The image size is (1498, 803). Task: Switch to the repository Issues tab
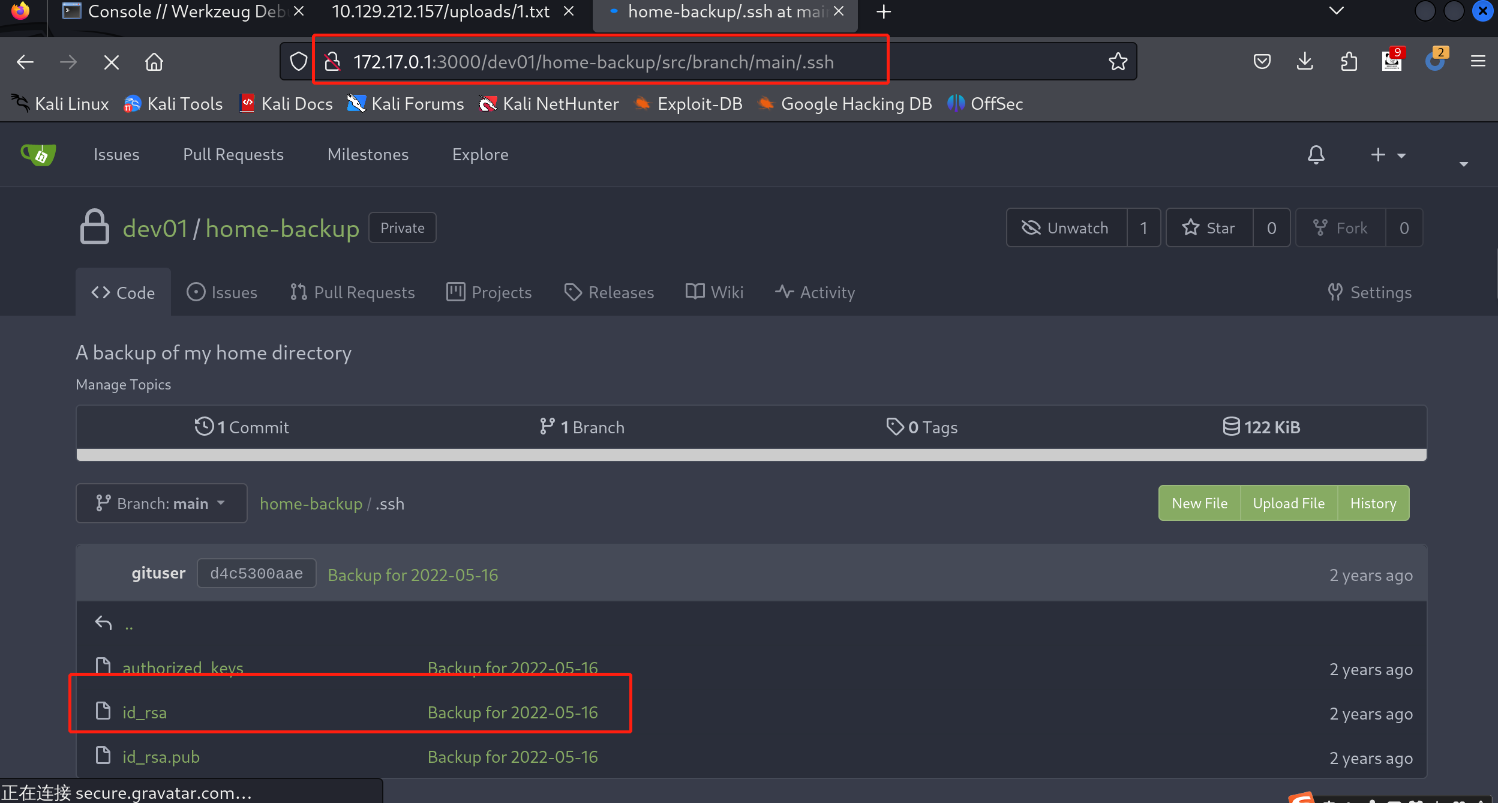tap(222, 292)
